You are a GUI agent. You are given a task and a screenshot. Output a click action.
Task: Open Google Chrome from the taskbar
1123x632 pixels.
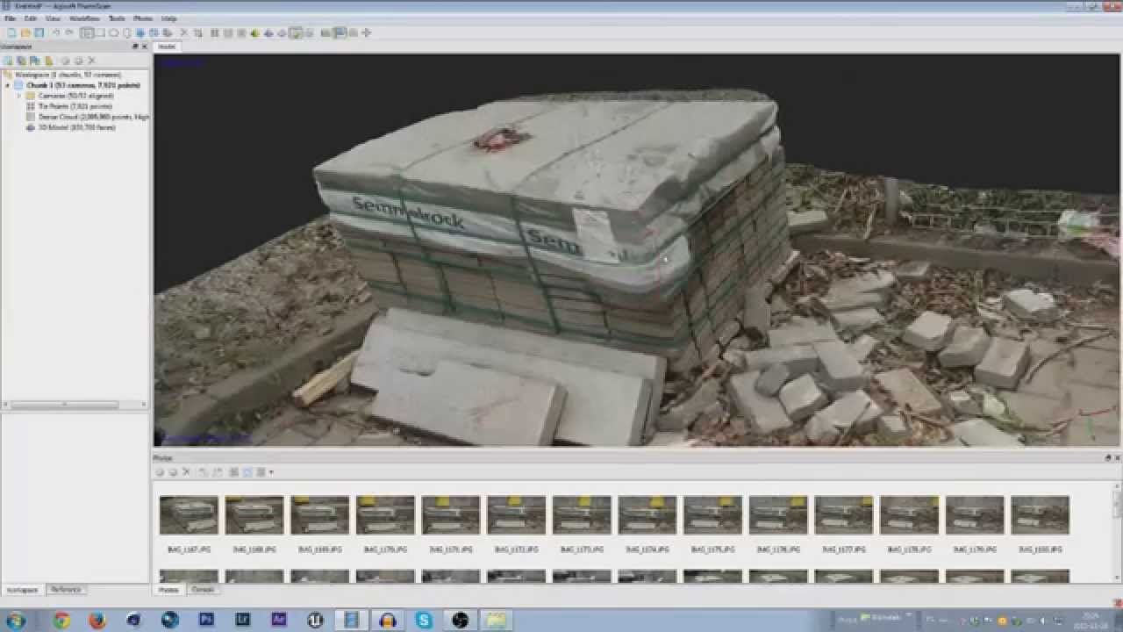tap(61, 620)
